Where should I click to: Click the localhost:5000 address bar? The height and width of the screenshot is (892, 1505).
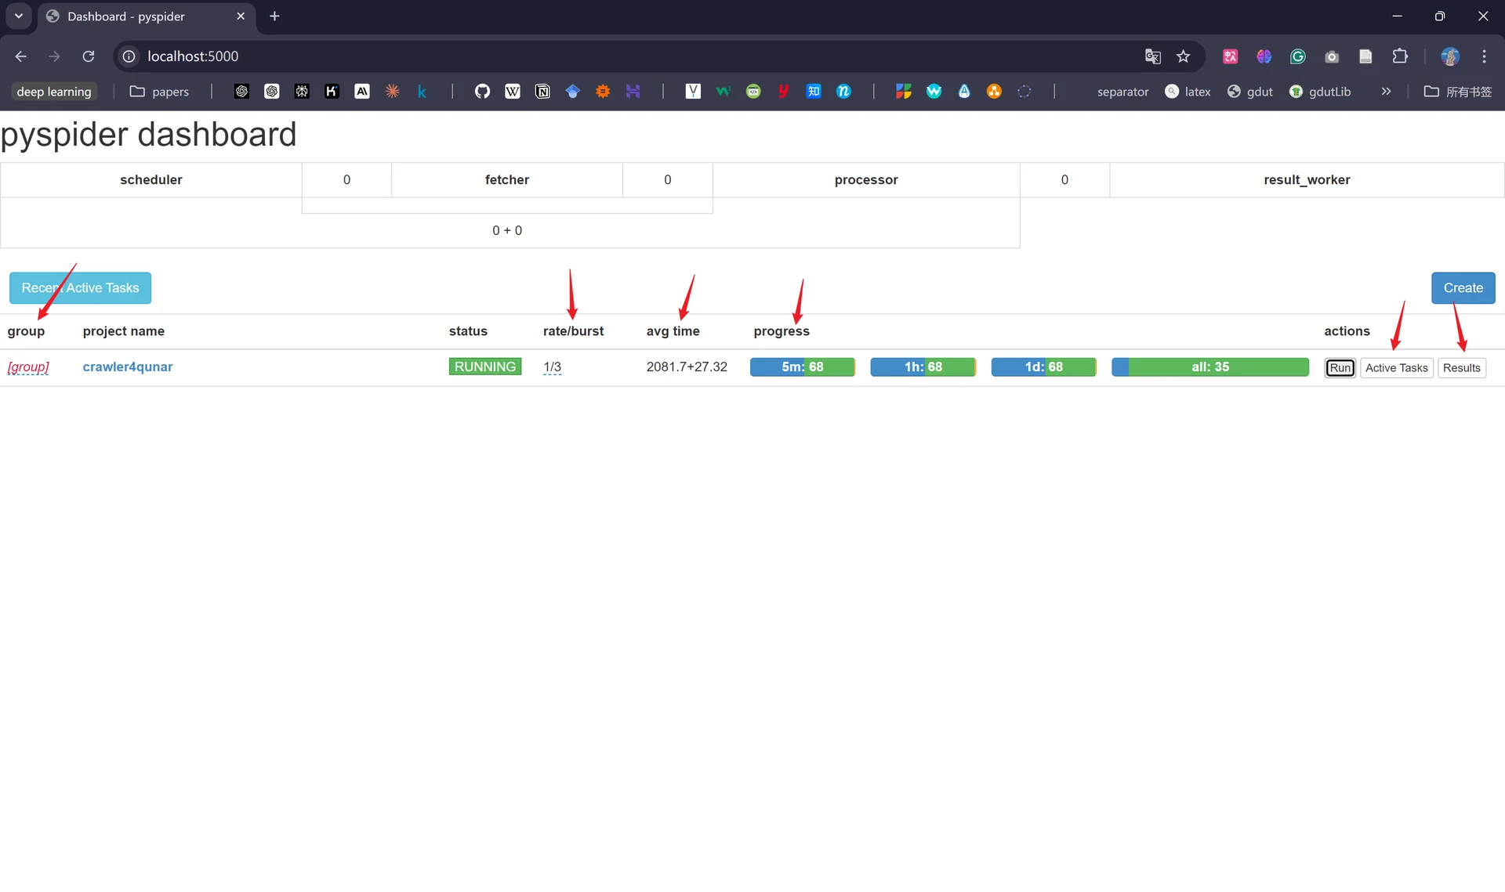[x=627, y=56]
